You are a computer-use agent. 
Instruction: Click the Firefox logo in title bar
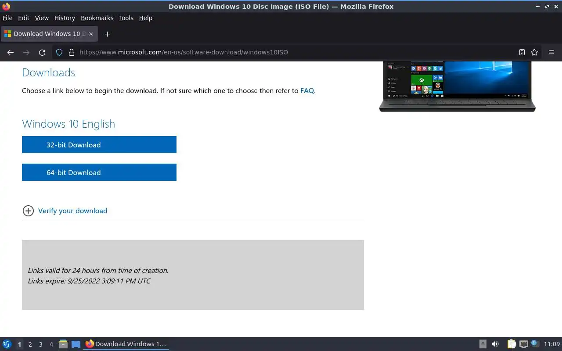pyautogui.click(x=6, y=6)
